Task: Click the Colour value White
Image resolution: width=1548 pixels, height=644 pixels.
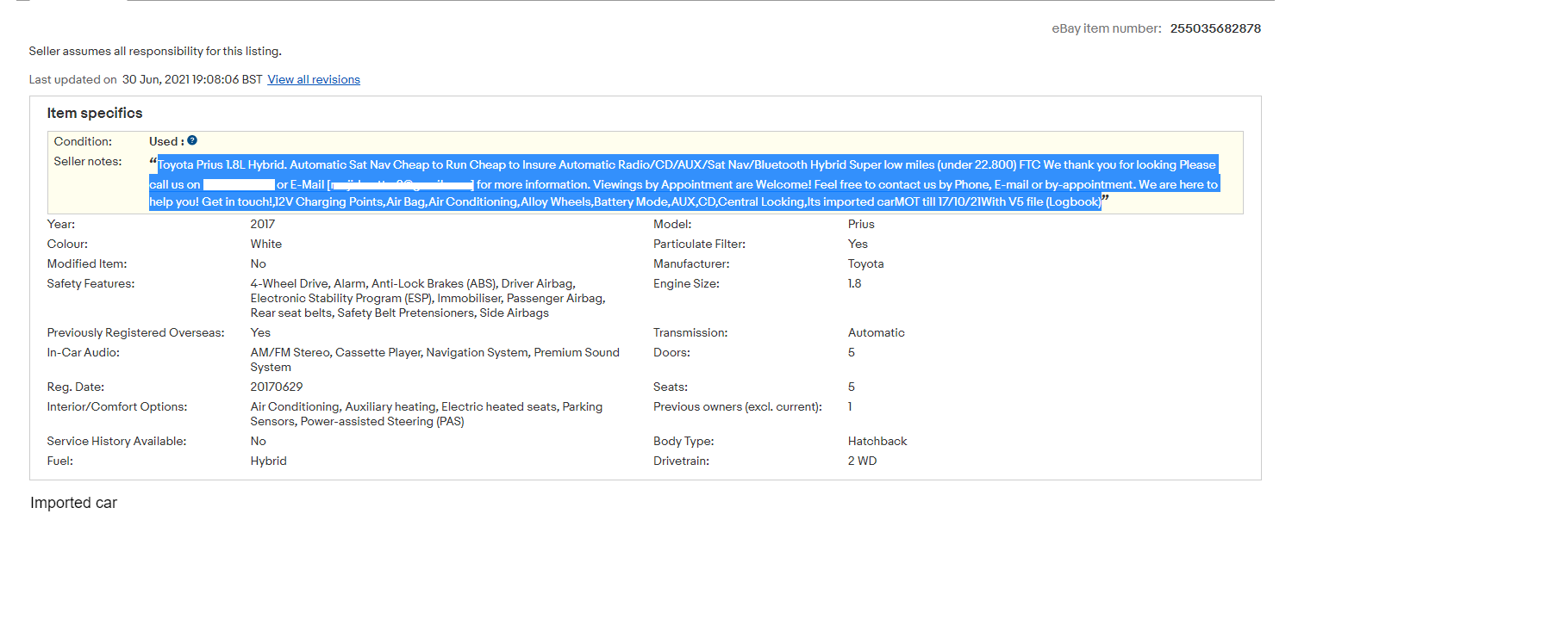Action: (x=266, y=244)
